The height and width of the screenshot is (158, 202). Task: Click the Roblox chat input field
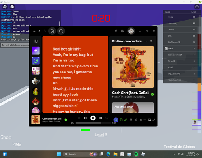(15, 45)
